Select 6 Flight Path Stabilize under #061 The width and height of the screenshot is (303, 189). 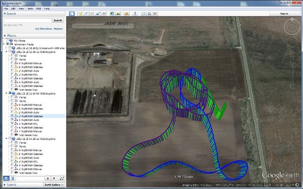point(31,128)
